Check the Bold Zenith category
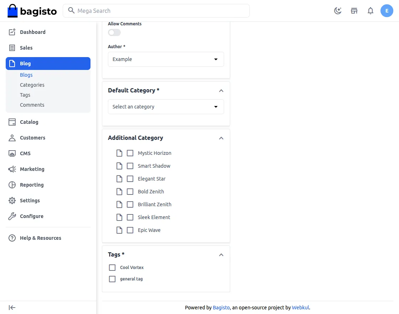This screenshot has width=399, height=314. (130, 192)
